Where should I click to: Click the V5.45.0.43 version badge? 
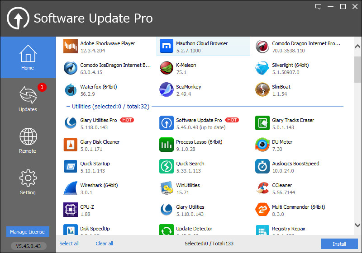point(29,246)
